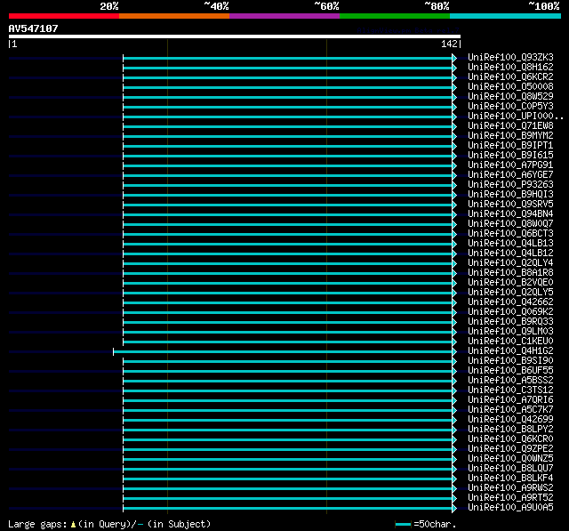Click the purple ~60% identity legend segment
The image size is (569, 531).
pos(284,16)
